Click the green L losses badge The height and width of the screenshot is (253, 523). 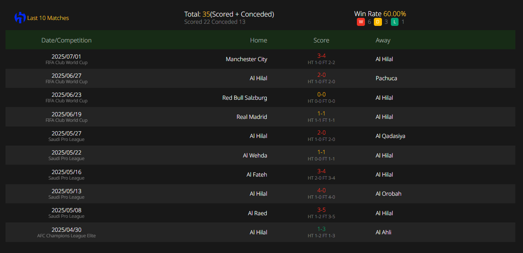tap(395, 22)
